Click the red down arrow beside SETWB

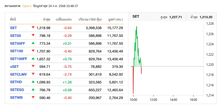point(33,97)
